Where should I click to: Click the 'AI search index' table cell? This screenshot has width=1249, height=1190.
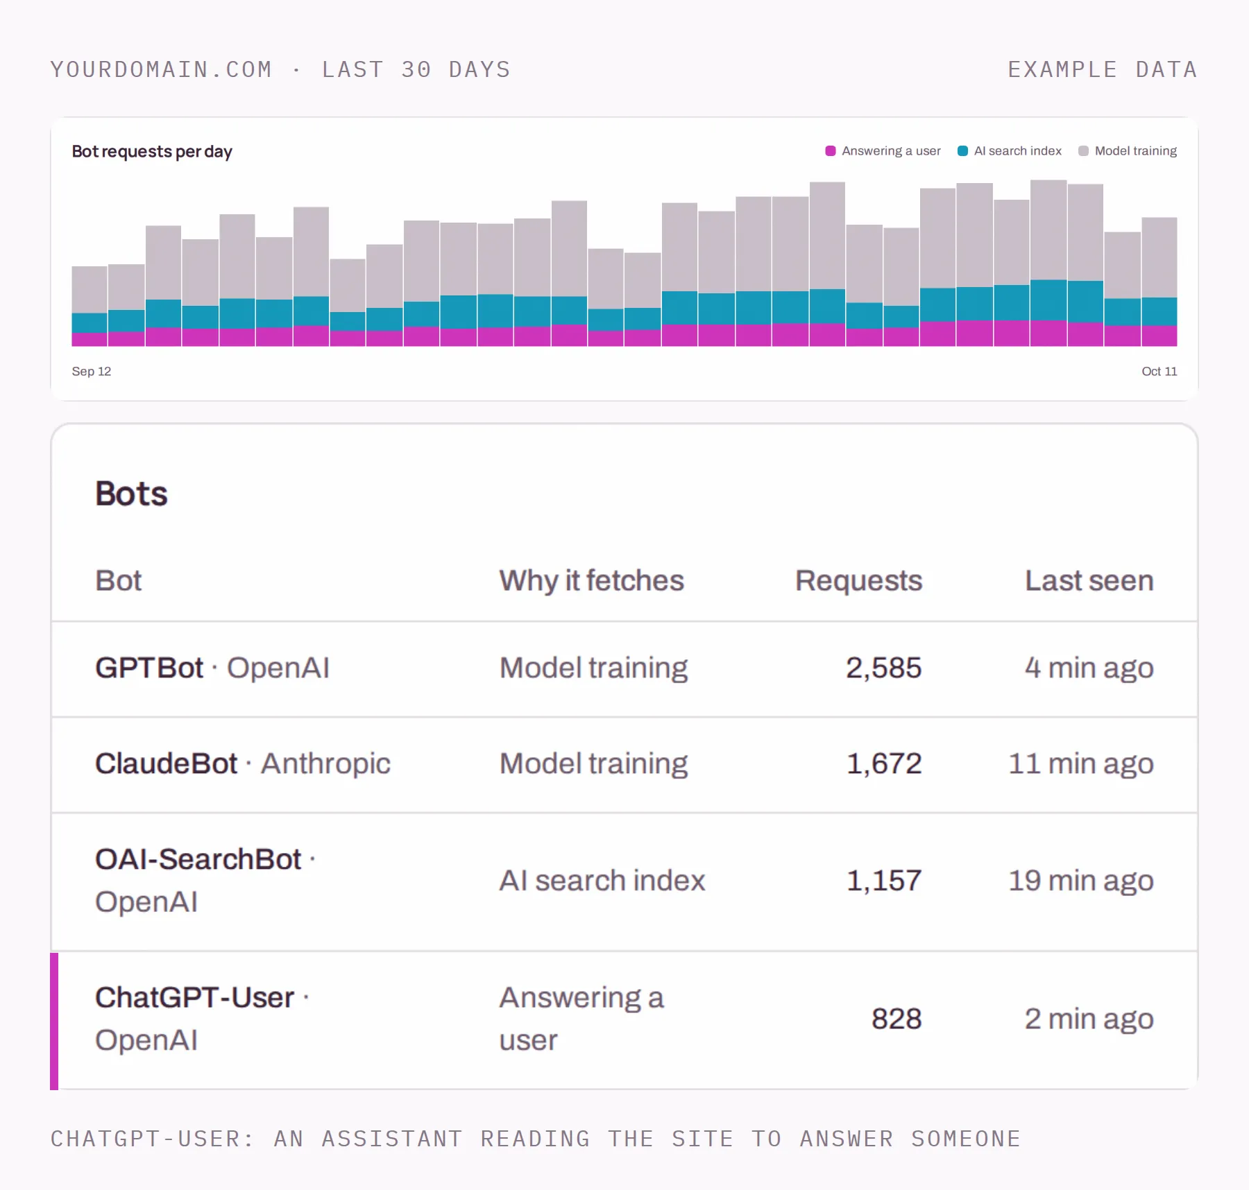coord(602,881)
